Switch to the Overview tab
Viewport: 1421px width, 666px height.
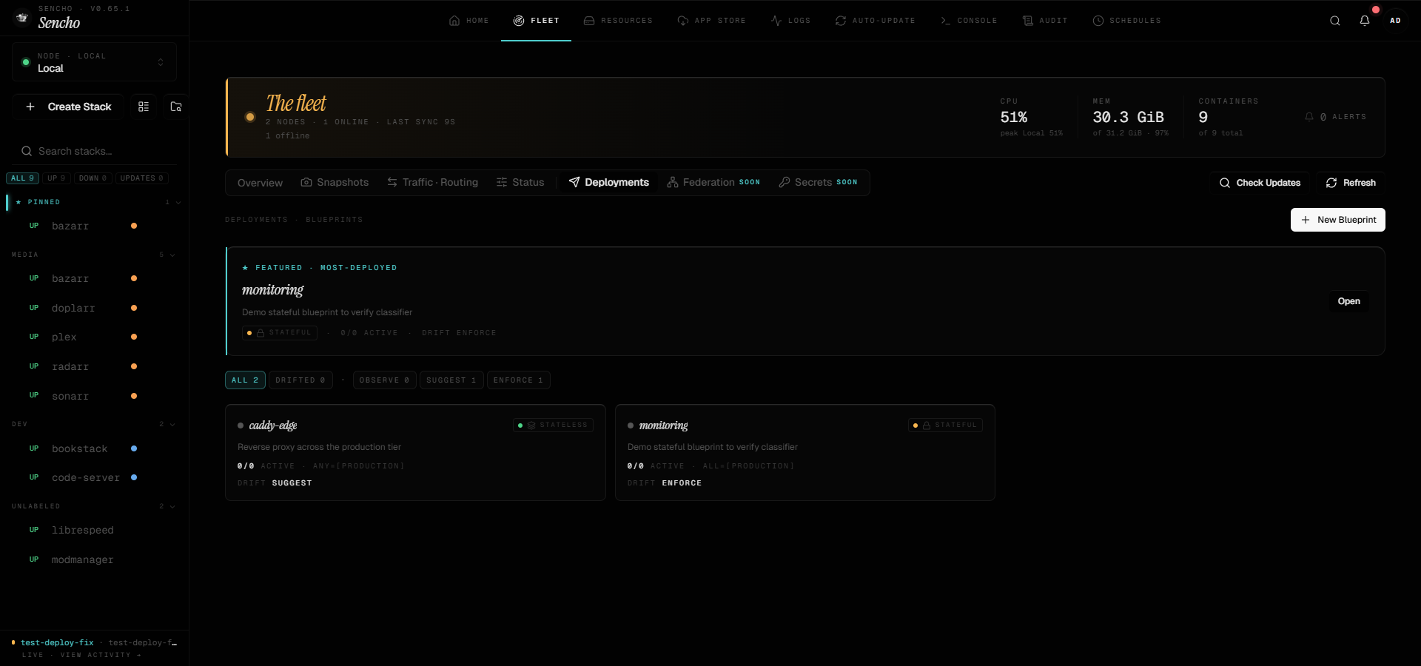pyautogui.click(x=260, y=183)
